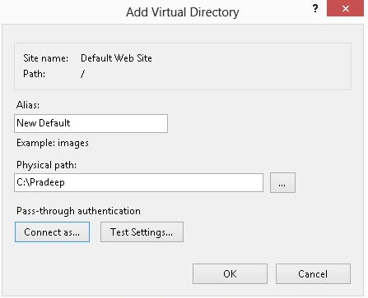The image size is (368, 298).
Task: Click the Test Settings... button
Action: tap(142, 232)
